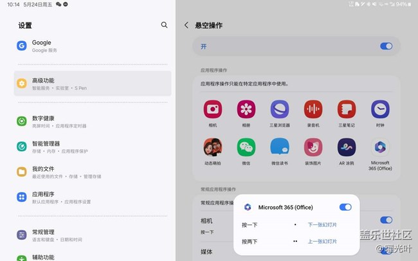Tap the Google account services row

tap(93, 46)
